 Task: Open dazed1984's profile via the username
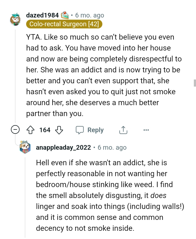(42, 15)
